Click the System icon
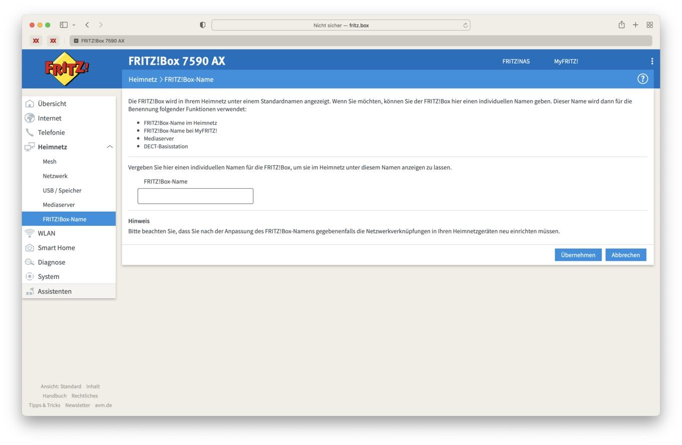Screen dimensions: 682x445 pyautogui.click(x=30, y=276)
